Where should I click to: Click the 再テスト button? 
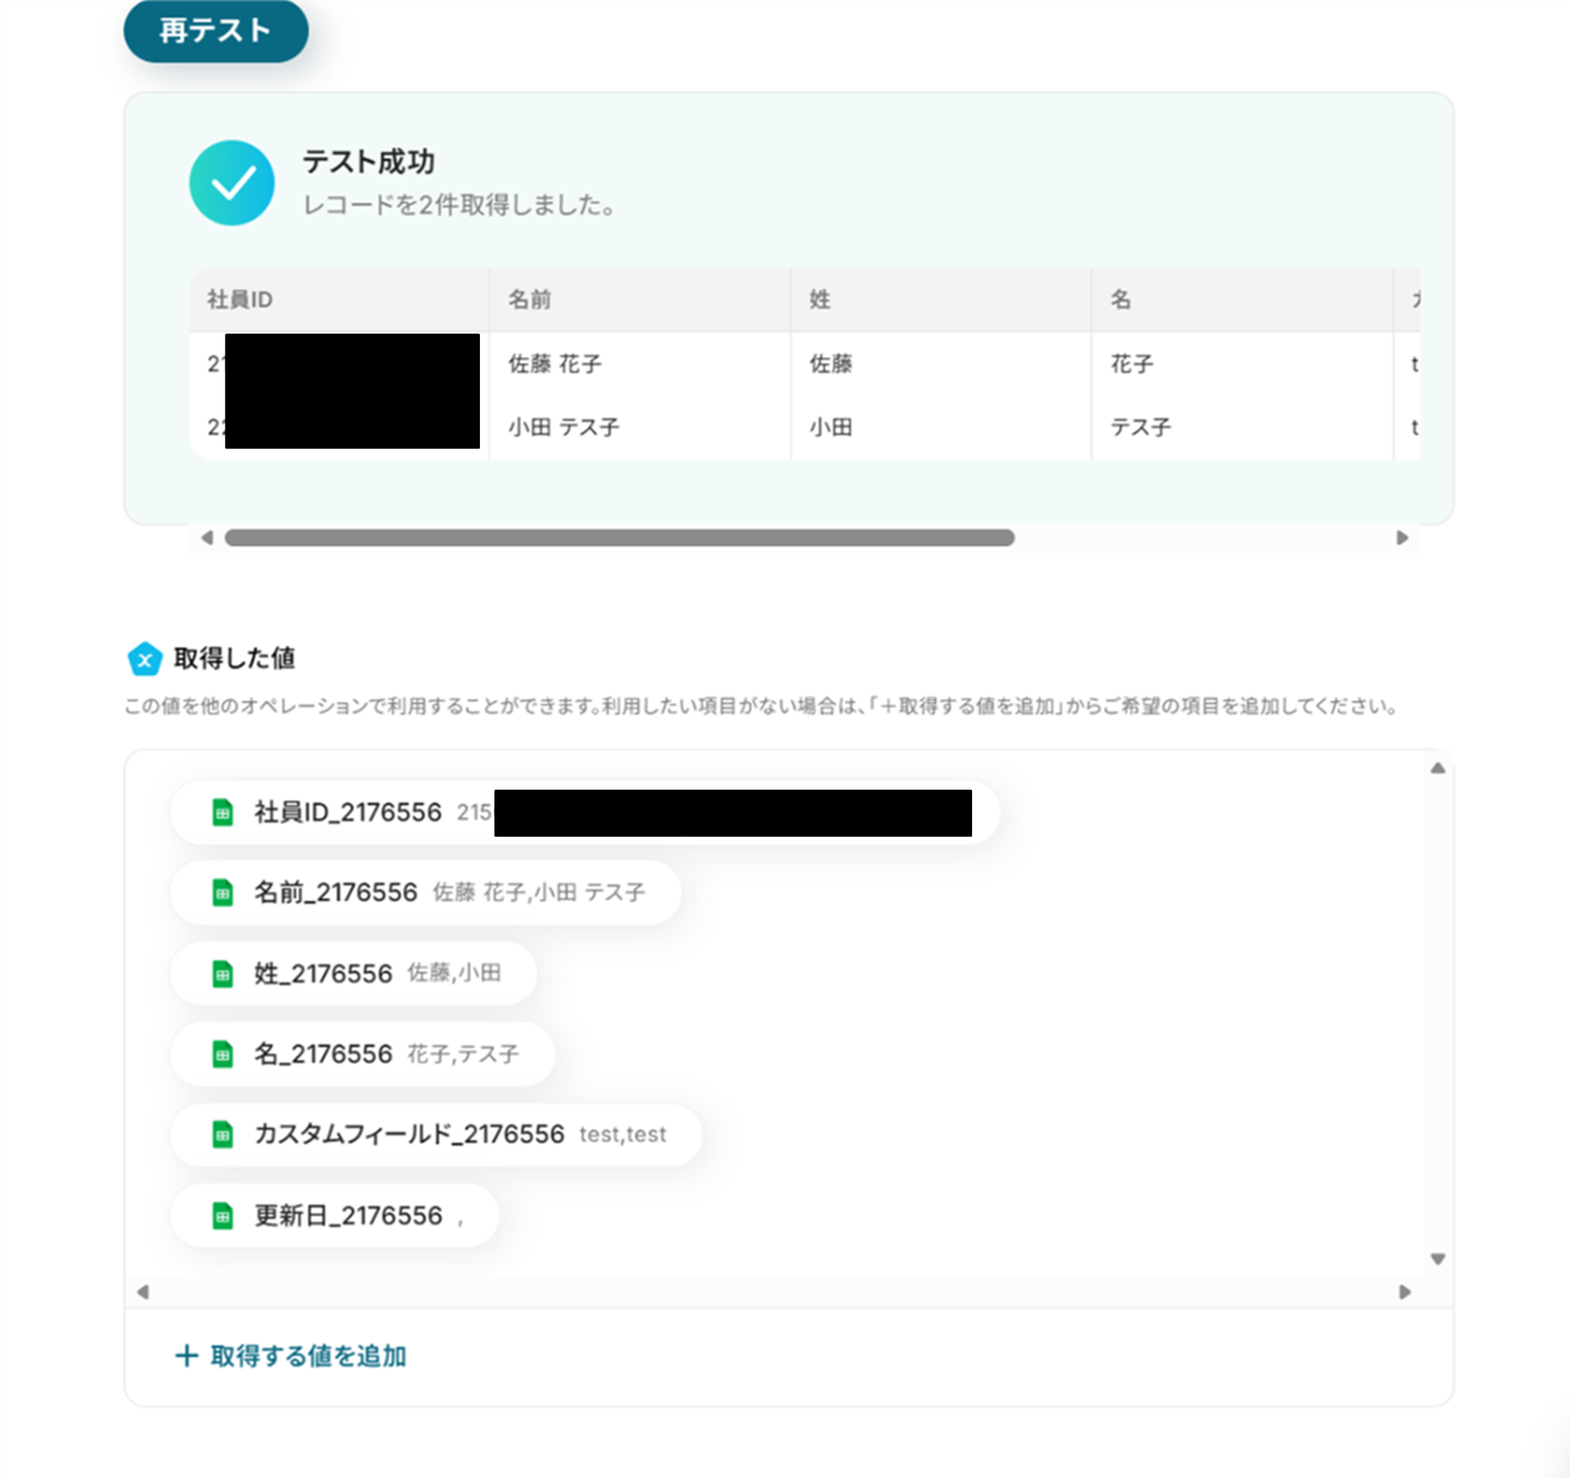pos(215,31)
